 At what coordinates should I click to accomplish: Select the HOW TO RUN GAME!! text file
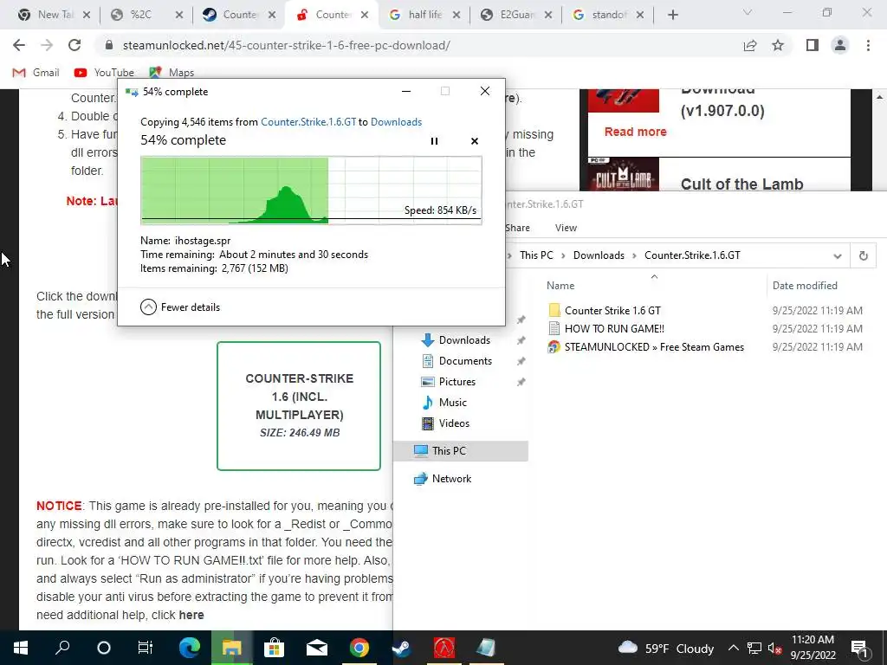pos(614,328)
